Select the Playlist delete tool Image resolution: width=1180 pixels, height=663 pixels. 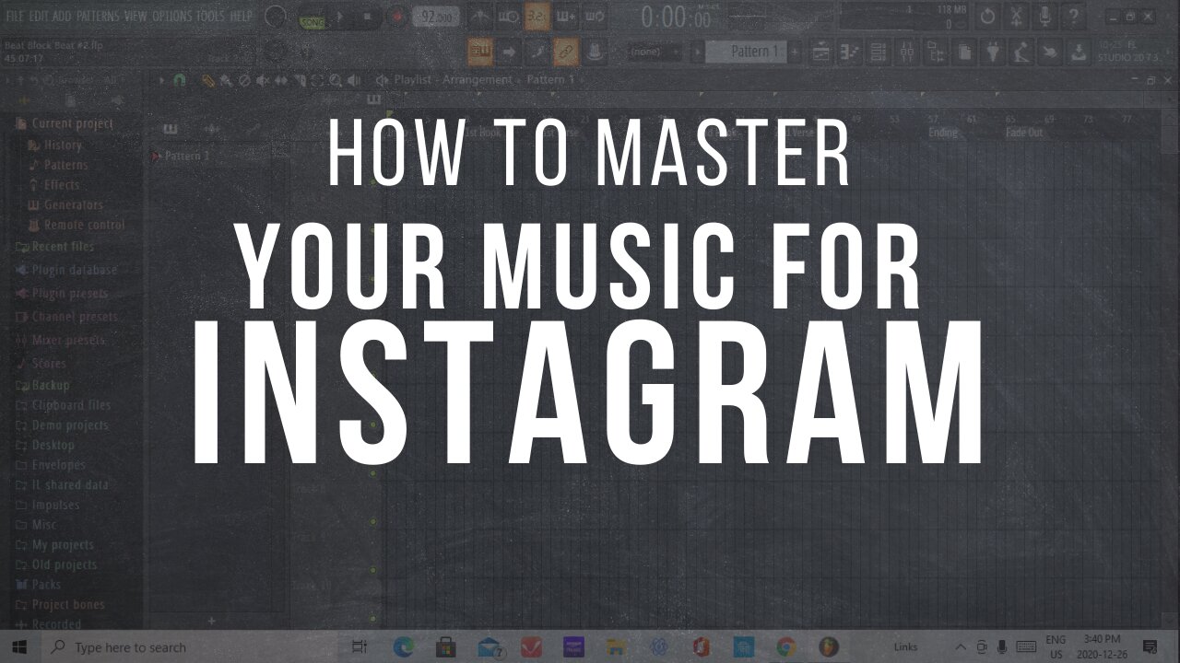[244, 80]
